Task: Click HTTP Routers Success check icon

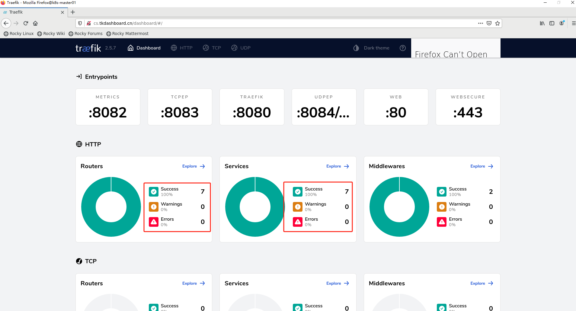Action: coord(154,192)
